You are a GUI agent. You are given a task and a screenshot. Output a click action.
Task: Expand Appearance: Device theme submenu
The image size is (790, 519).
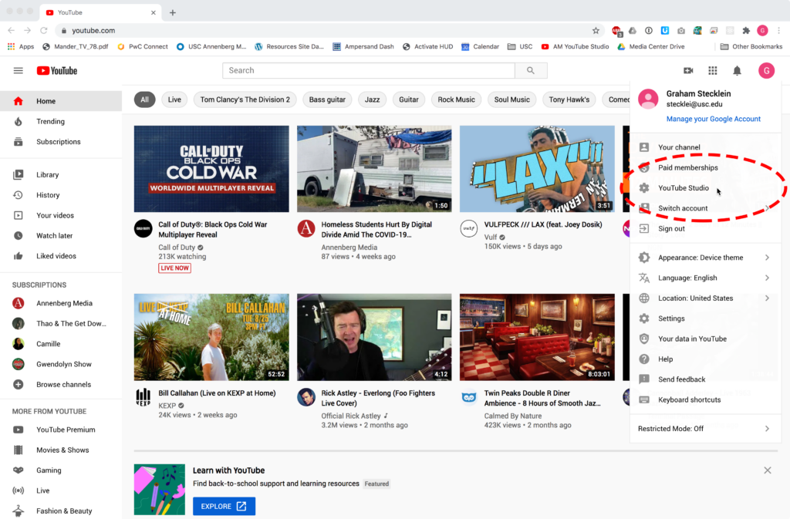(x=701, y=258)
